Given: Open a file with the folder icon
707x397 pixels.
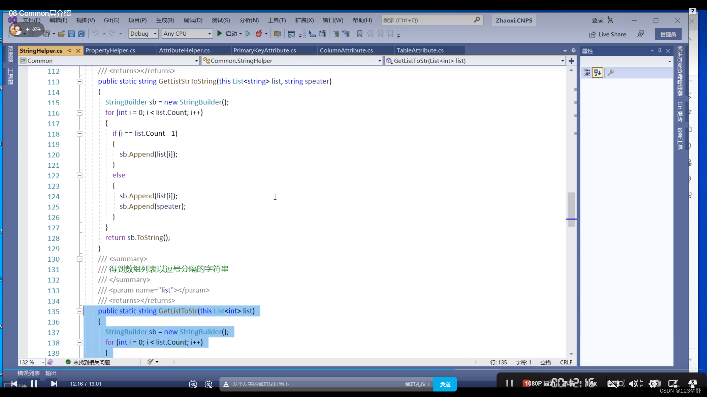Looking at the screenshot, I should click(61, 34).
